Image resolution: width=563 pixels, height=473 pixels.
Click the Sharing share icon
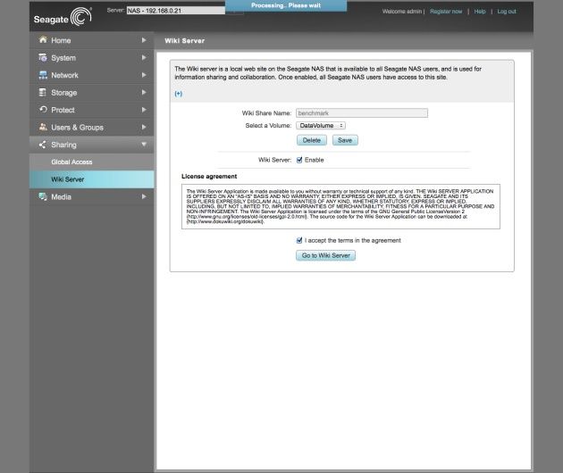(42, 145)
